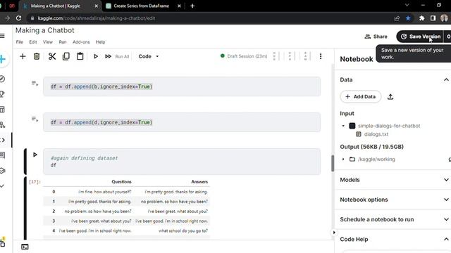
Task: Open browser side panel icon
Action: [x=433, y=18]
